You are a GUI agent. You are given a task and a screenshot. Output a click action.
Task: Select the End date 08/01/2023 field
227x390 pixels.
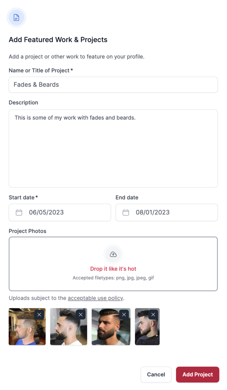click(x=167, y=213)
